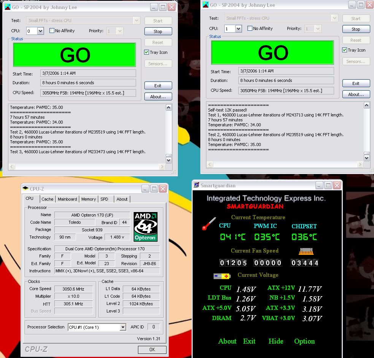Click Duration field in right SP2004 window
This screenshot has width=374, height=358.
(x=286, y=80)
